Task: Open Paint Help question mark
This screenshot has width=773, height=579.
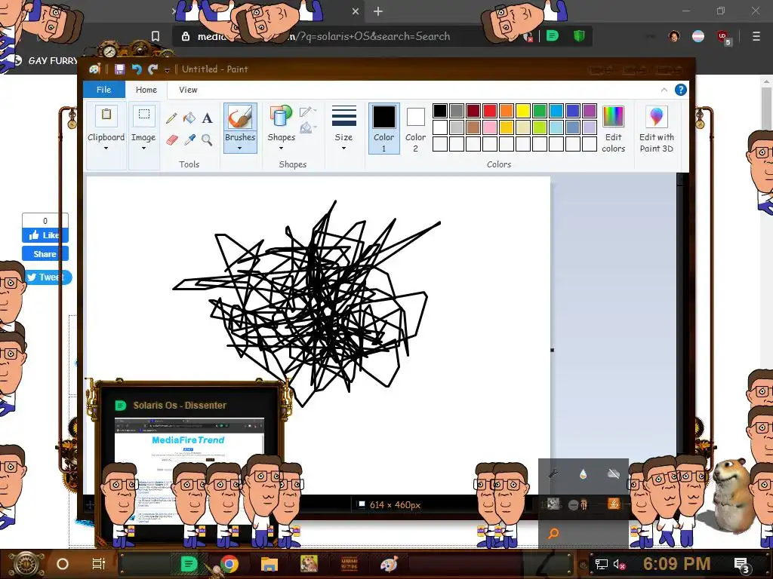Action: 680,90
